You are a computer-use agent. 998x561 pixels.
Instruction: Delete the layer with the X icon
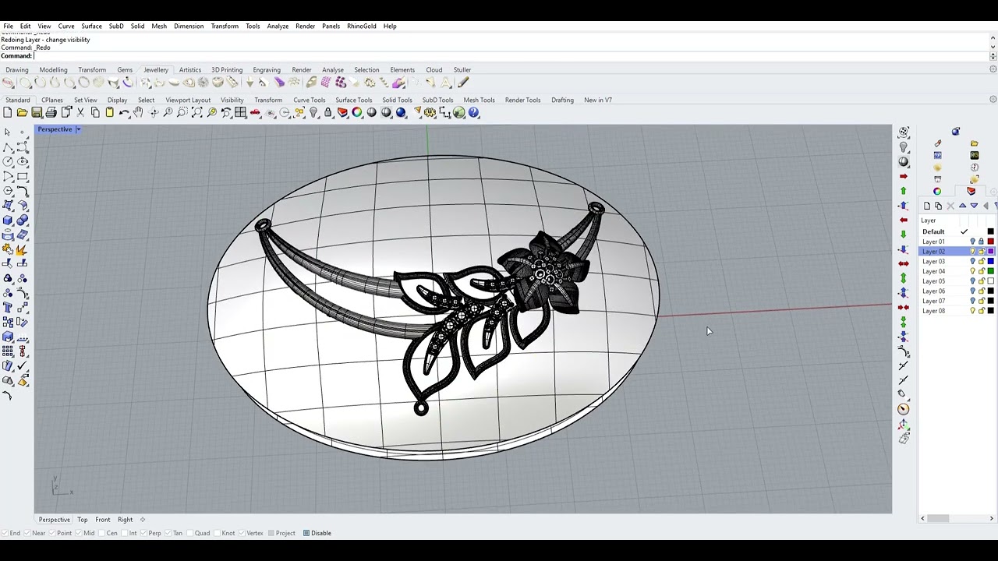coord(950,206)
